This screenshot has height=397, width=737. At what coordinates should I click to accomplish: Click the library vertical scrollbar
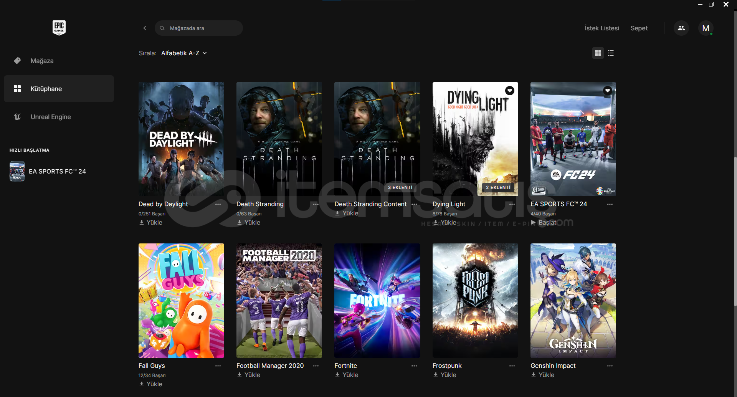[735, 232]
